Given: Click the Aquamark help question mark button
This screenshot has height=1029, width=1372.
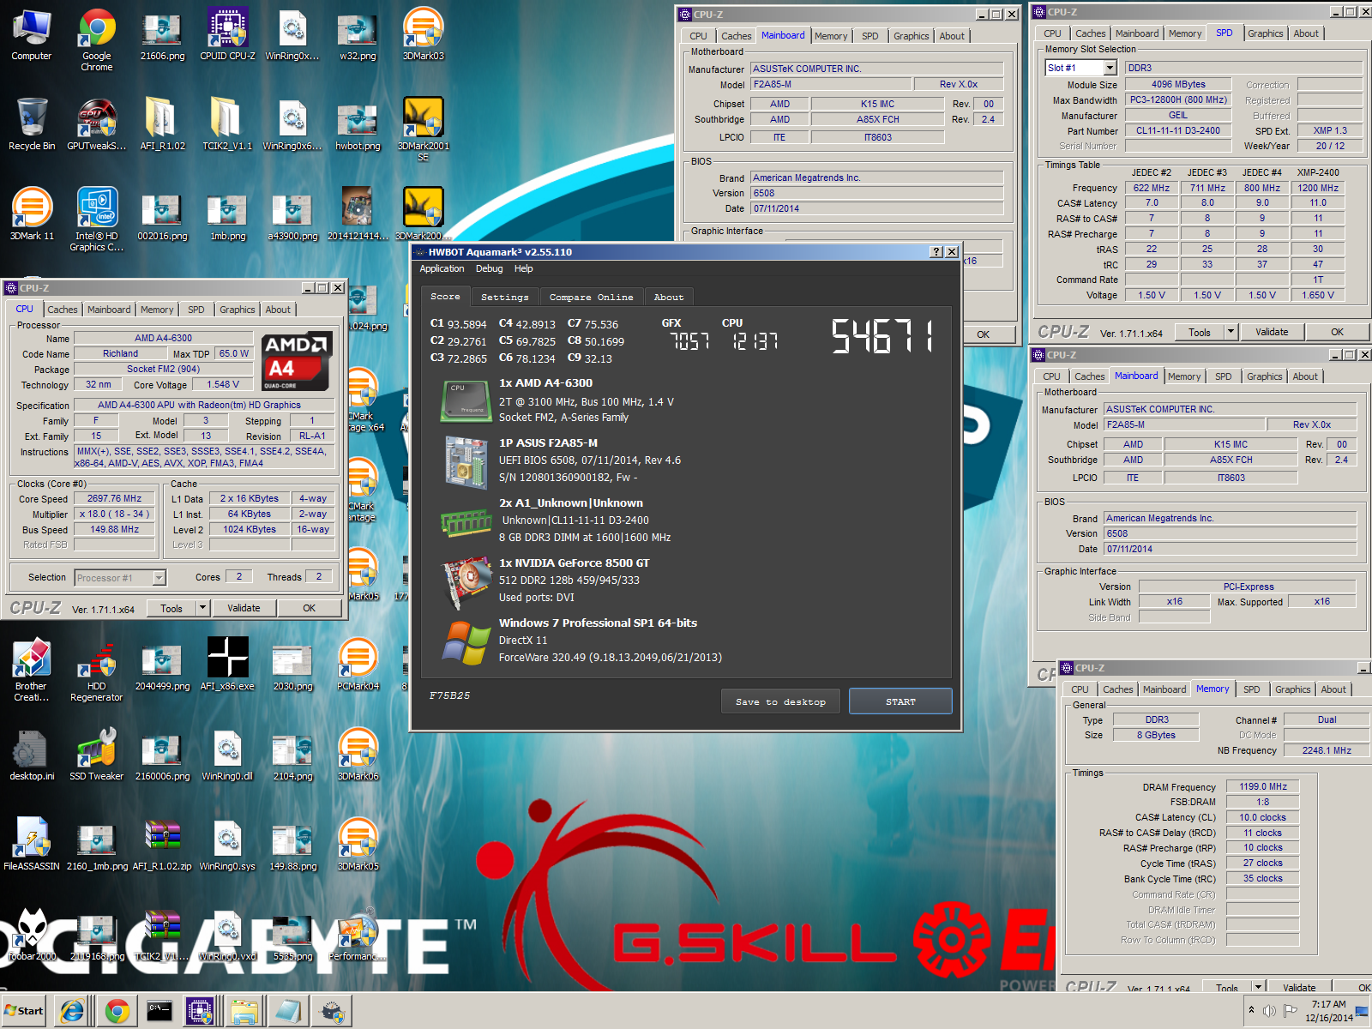Looking at the screenshot, I should click(936, 251).
